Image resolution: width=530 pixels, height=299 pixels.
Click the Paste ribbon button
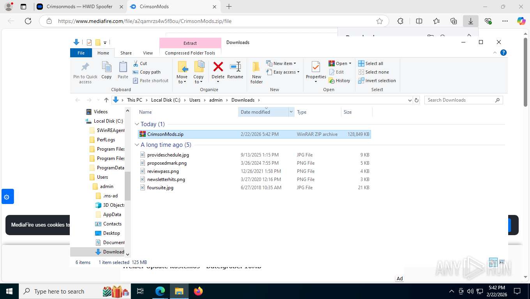[x=123, y=71]
